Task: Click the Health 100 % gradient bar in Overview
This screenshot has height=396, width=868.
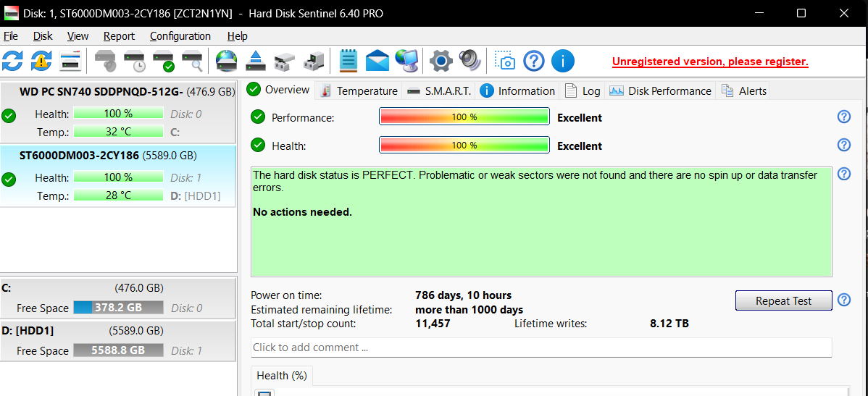Action: pos(464,146)
